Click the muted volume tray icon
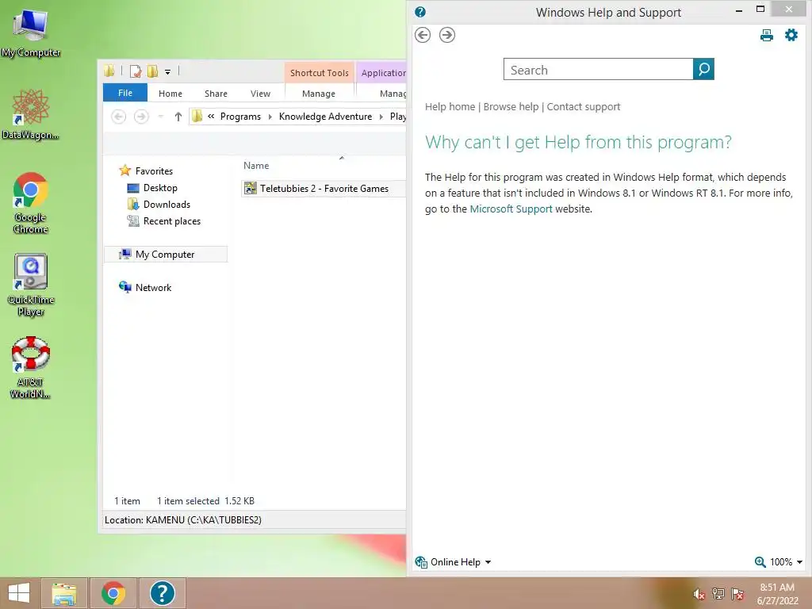This screenshot has width=812, height=609. pyautogui.click(x=699, y=594)
